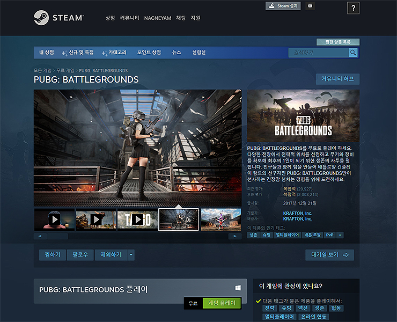Image resolution: width=397 pixels, height=322 pixels.
Task: Open the question mark help icon
Action: point(353,9)
